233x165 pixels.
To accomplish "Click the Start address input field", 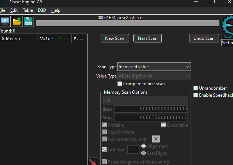I will click(x=151, y=109).
